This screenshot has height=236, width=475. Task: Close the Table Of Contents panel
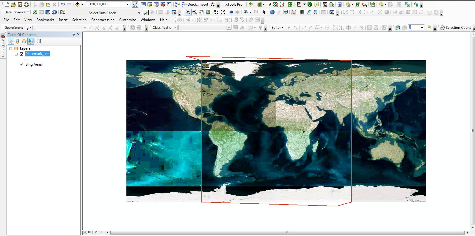[x=78, y=34]
